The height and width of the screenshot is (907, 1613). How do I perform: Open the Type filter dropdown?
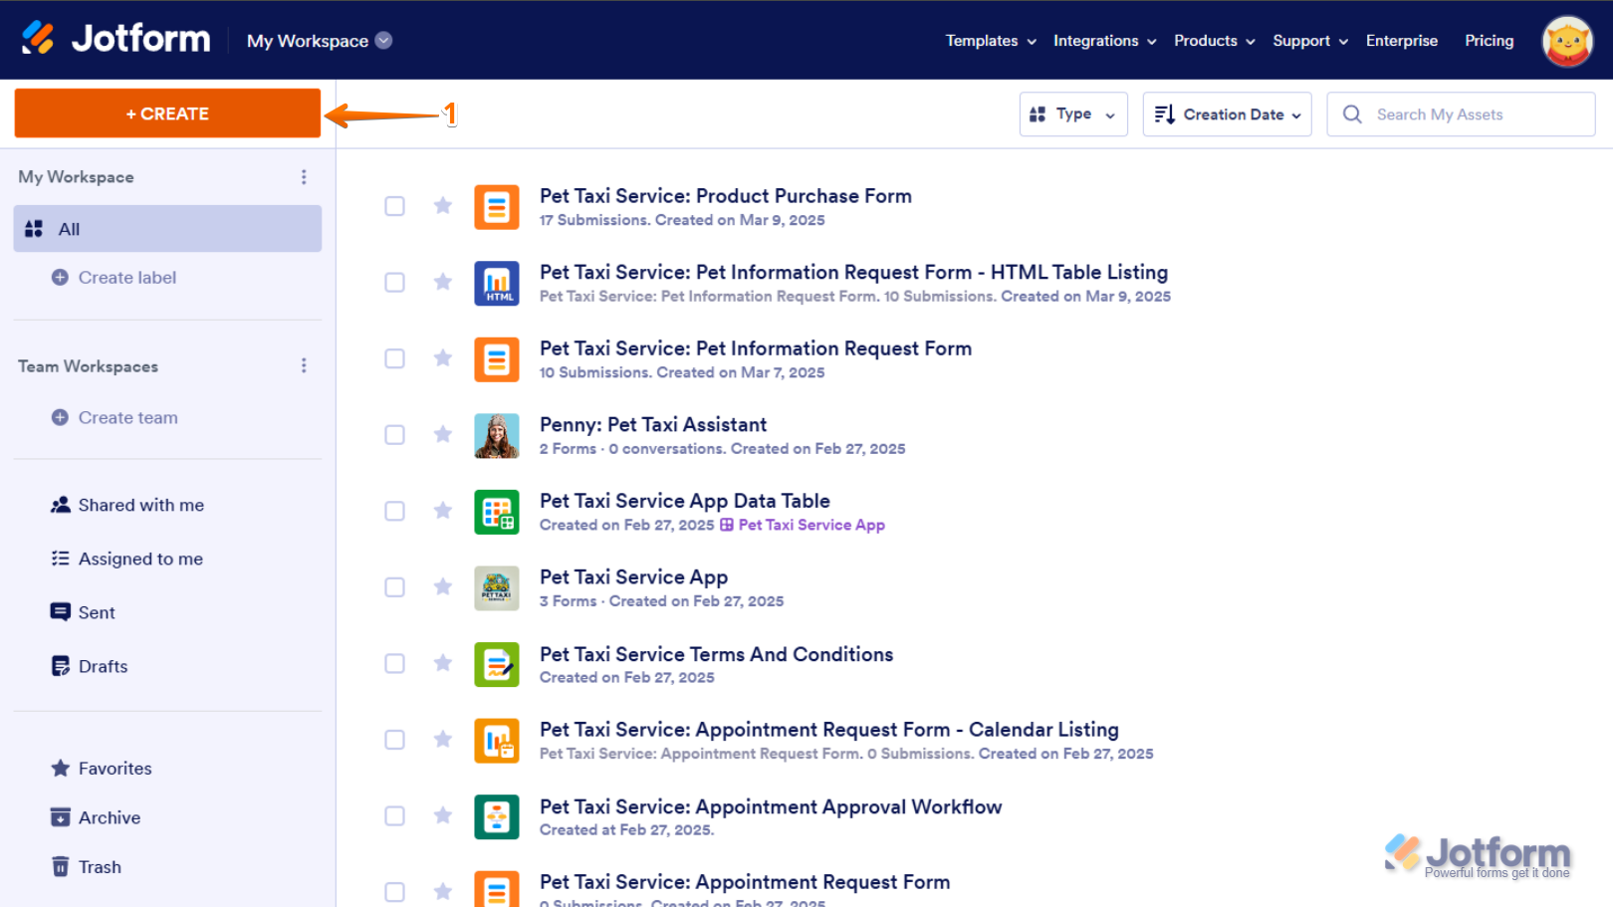[x=1073, y=114]
